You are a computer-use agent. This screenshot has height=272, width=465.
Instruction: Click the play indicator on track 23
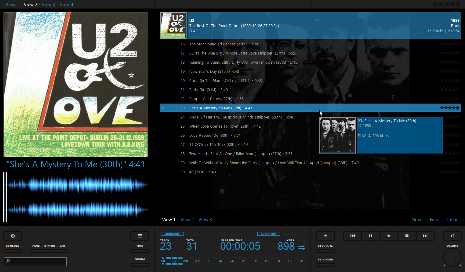[x=164, y=108]
